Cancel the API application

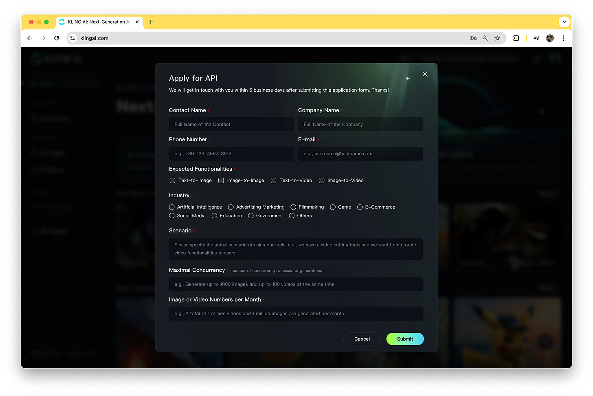click(x=362, y=339)
